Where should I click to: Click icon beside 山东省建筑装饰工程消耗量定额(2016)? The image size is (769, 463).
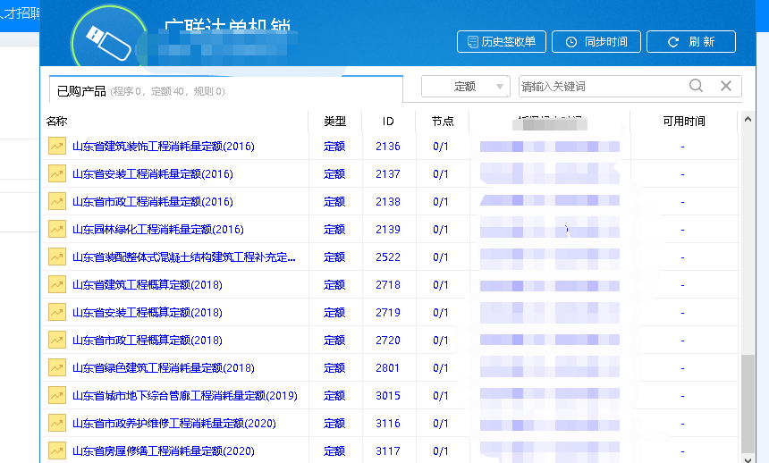(x=57, y=147)
